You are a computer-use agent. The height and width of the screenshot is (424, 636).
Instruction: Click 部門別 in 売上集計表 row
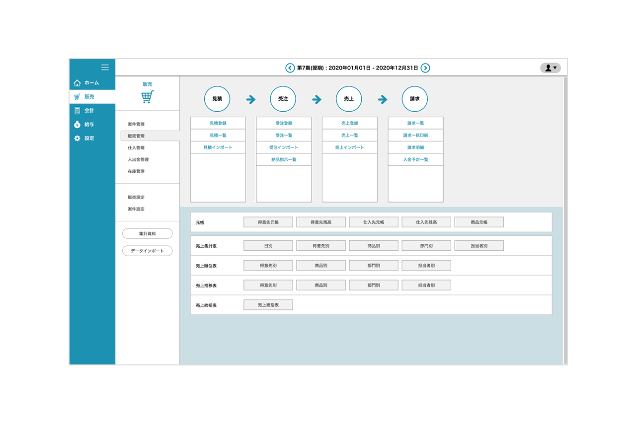pos(426,246)
